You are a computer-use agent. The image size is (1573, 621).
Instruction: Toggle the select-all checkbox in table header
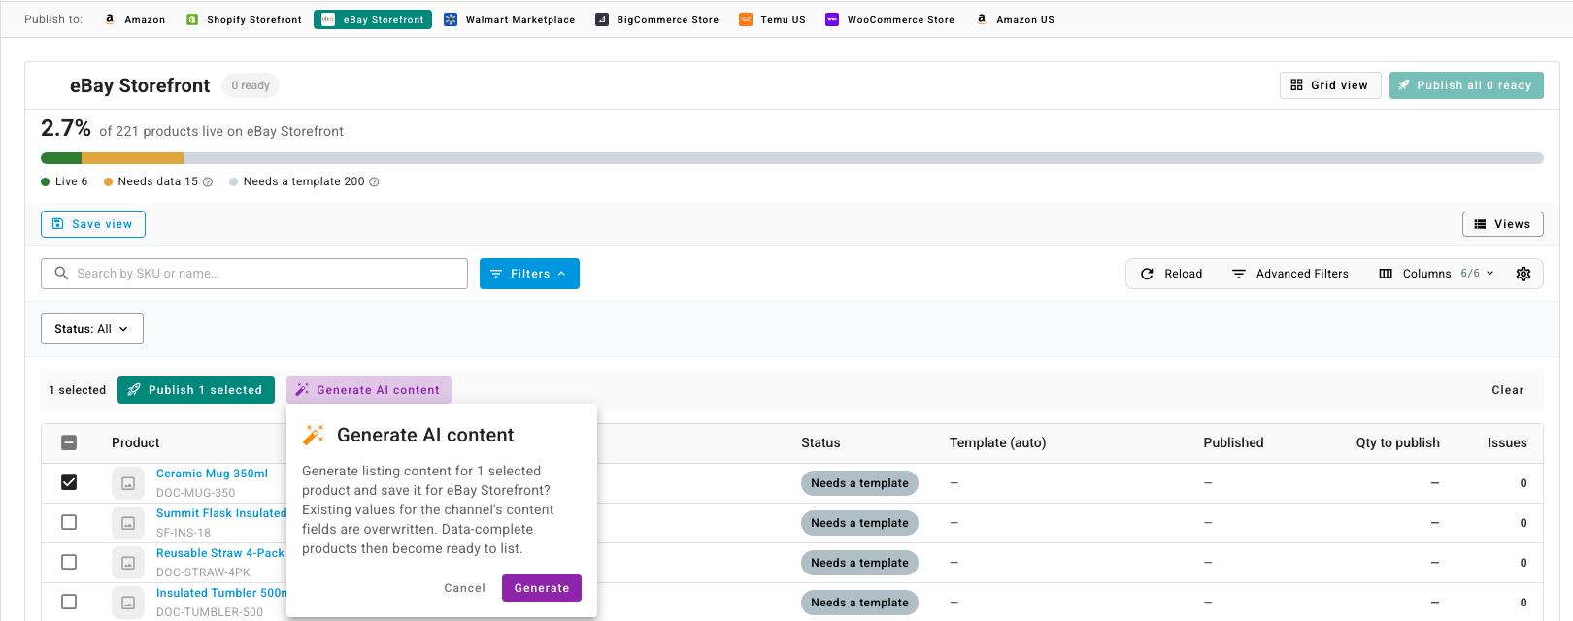(x=69, y=442)
